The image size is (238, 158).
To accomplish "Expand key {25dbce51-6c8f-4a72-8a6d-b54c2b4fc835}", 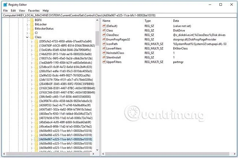I will pos(32,67).
